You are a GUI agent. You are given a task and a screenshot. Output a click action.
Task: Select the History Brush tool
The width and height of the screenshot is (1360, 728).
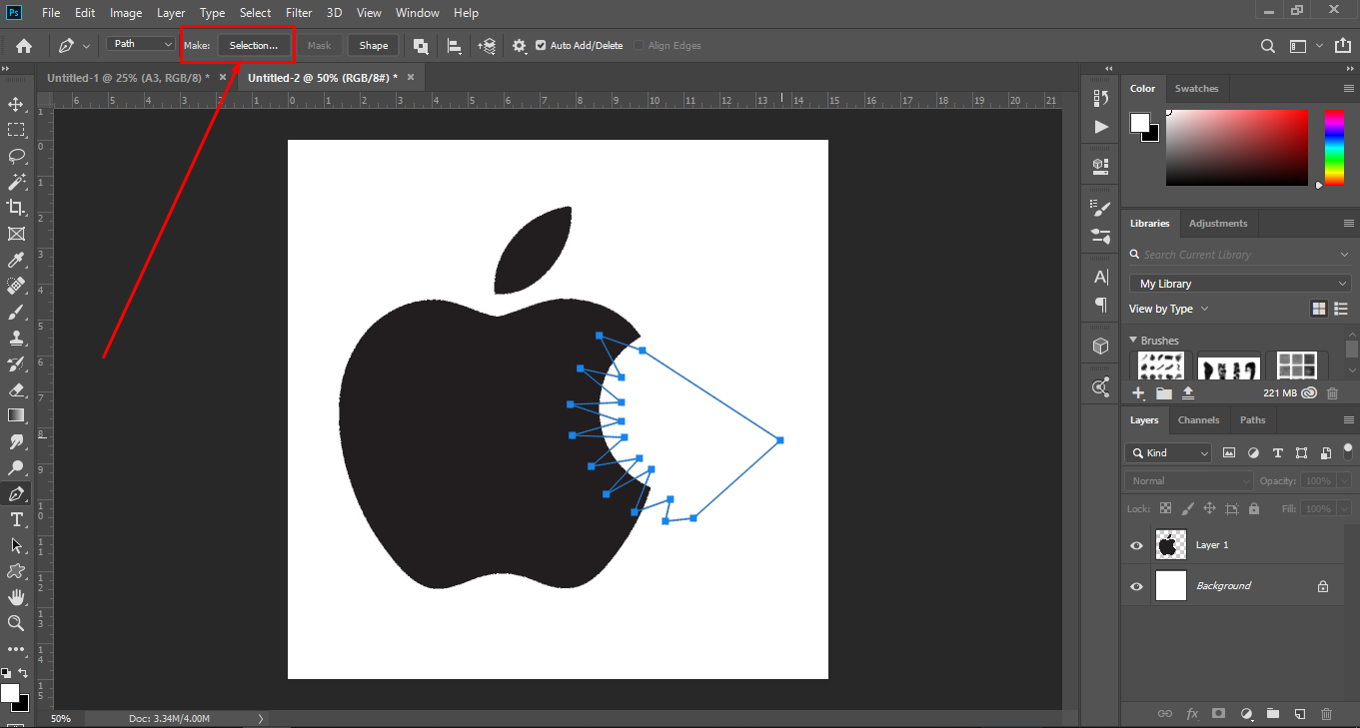click(16, 364)
